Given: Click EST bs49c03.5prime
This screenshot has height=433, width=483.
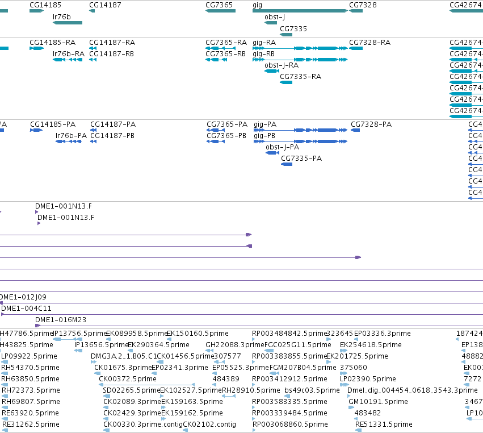Looking at the screenshot, I should 312,391.
